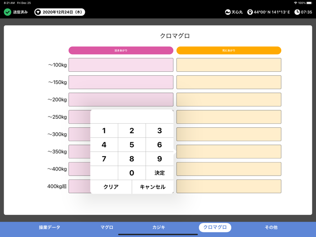Tap the battery icon in status bar
The height and width of the screenshot is (237, 316).
click(309, 3)
